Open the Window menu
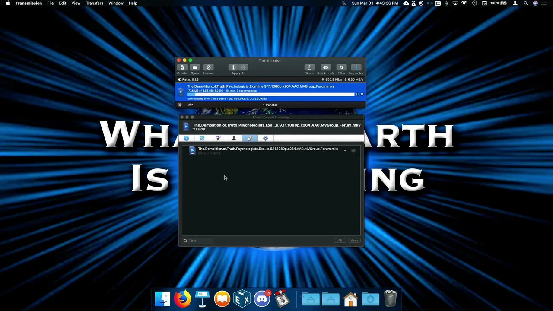Image resolution: width=553 pixels, height=311 pixels. [116, 3]
